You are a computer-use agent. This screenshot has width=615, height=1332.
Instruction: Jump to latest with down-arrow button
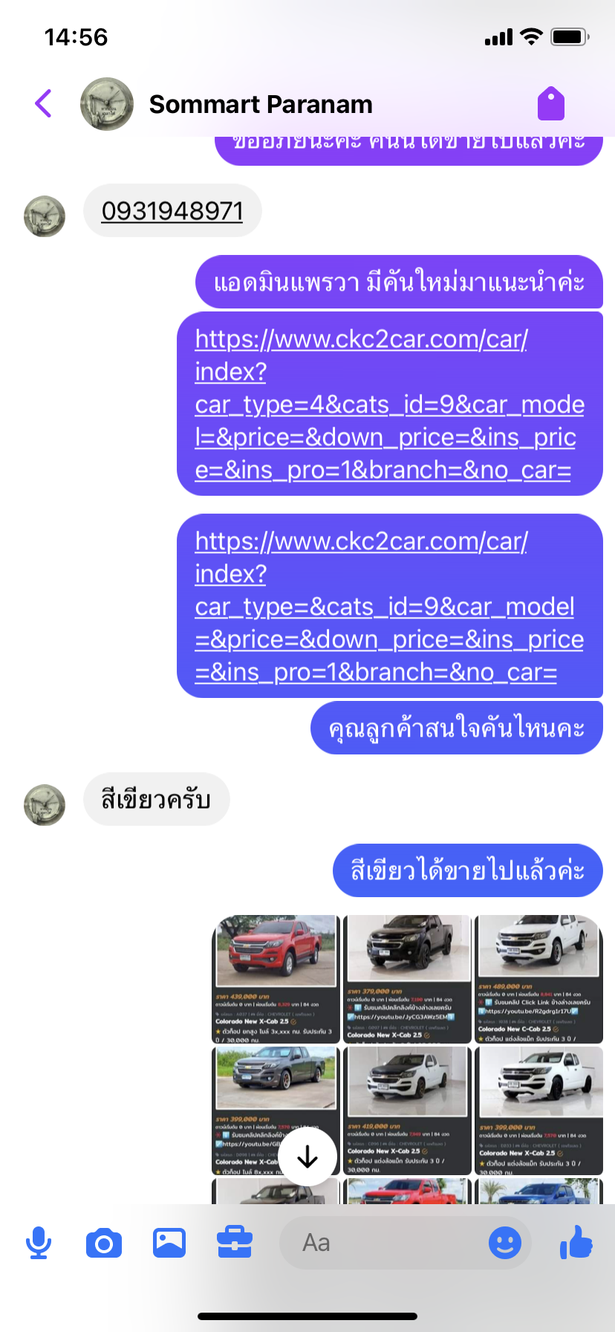[307, 1157]
